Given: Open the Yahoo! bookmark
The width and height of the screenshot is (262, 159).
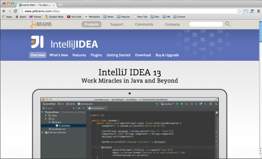Looking at the screenshot, I should (35, 17).
